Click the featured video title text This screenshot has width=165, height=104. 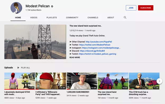coord(86,26)
